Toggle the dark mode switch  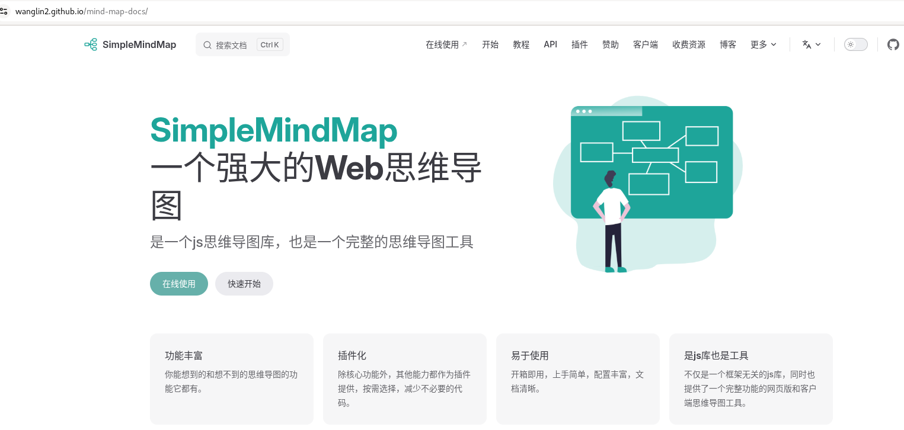tap(855, 44)
